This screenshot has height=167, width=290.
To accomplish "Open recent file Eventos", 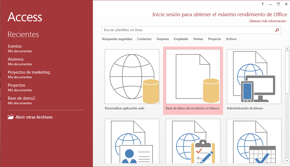I will (15, 46).
